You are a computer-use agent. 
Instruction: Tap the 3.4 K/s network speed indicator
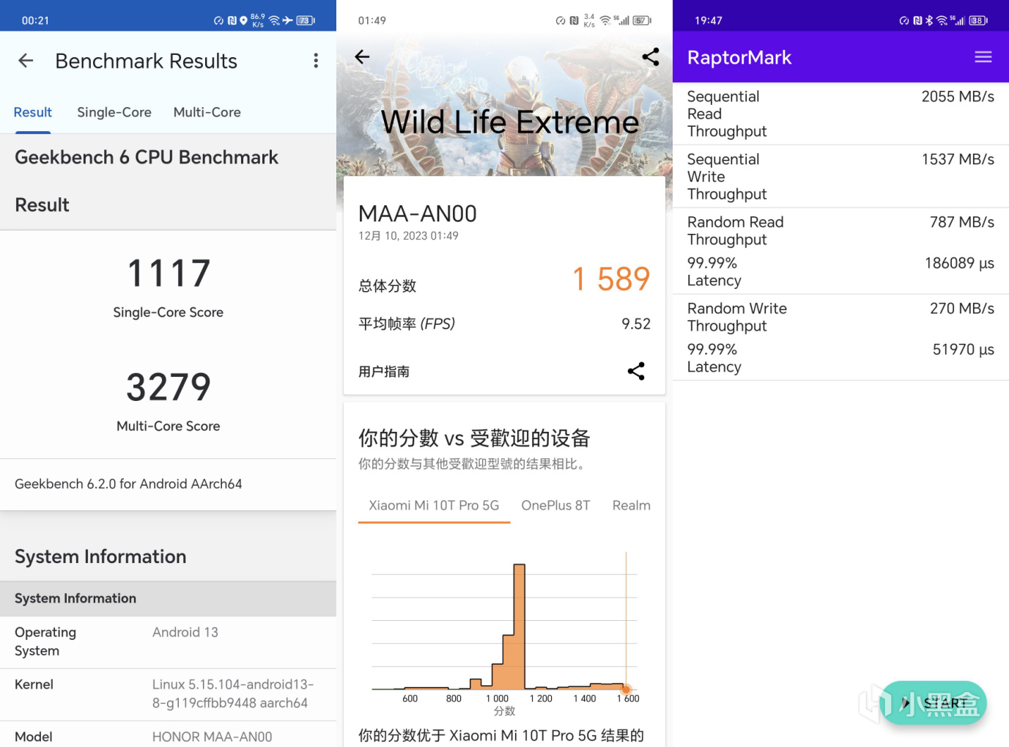coord(589,21)
